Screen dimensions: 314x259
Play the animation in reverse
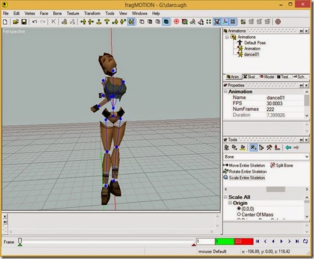[273, 242]
